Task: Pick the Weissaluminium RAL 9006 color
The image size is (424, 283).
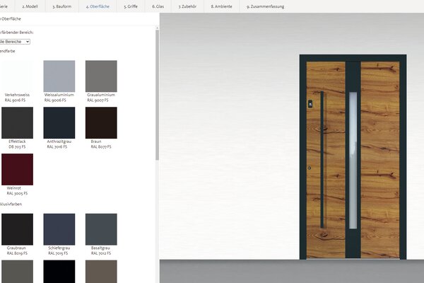Action: click(x=59, y=75)
